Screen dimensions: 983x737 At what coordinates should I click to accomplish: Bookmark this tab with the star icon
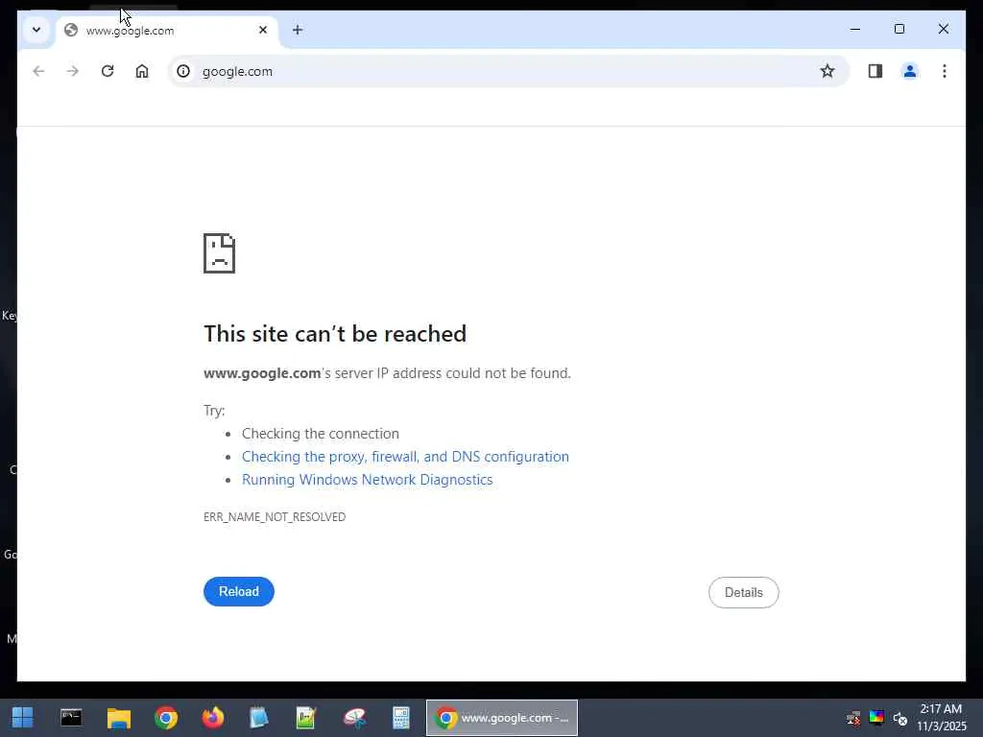pyautogui.click(x=827, y=71)
